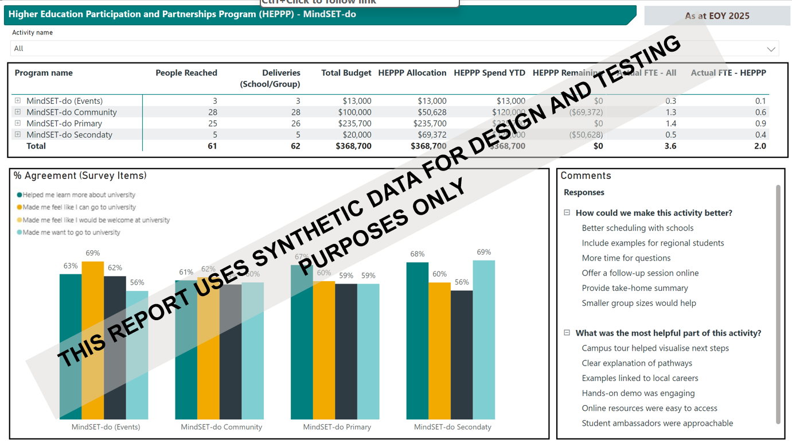The height and width of the screenshot is (447, 792).
Task: Select 'Campus tour helped visualise next steps' comment
Action: click(x=655, y=348)
